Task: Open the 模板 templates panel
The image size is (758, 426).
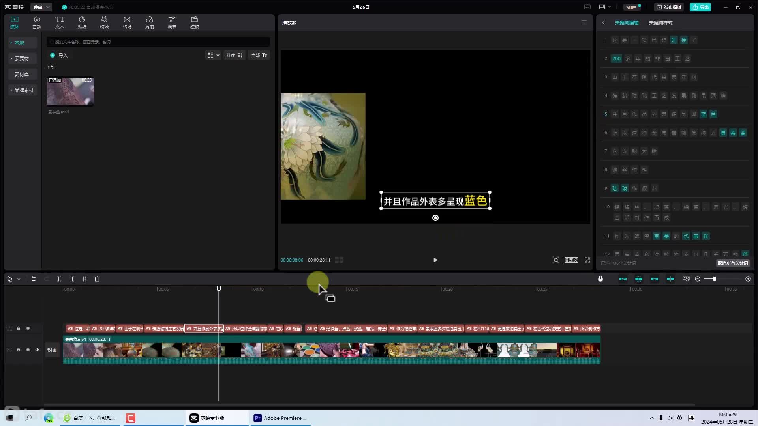Action: click(194, 22)
